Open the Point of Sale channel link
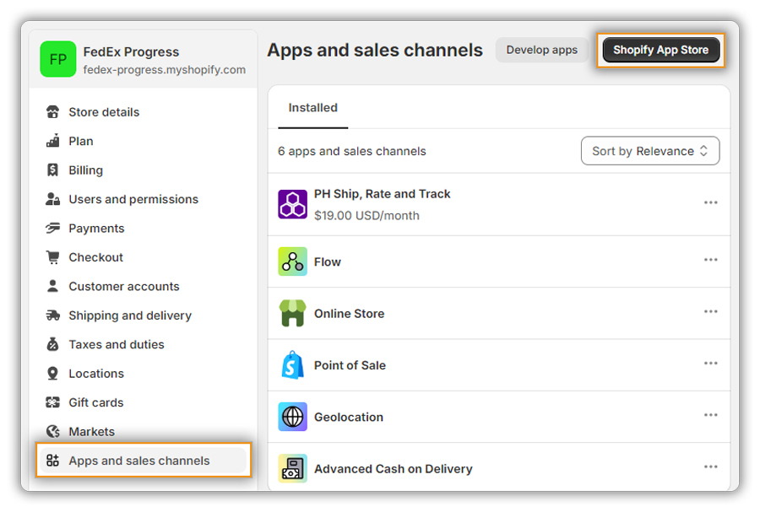Image resolution: width=760 pixels, height=512 pixels. click(350, 365)
